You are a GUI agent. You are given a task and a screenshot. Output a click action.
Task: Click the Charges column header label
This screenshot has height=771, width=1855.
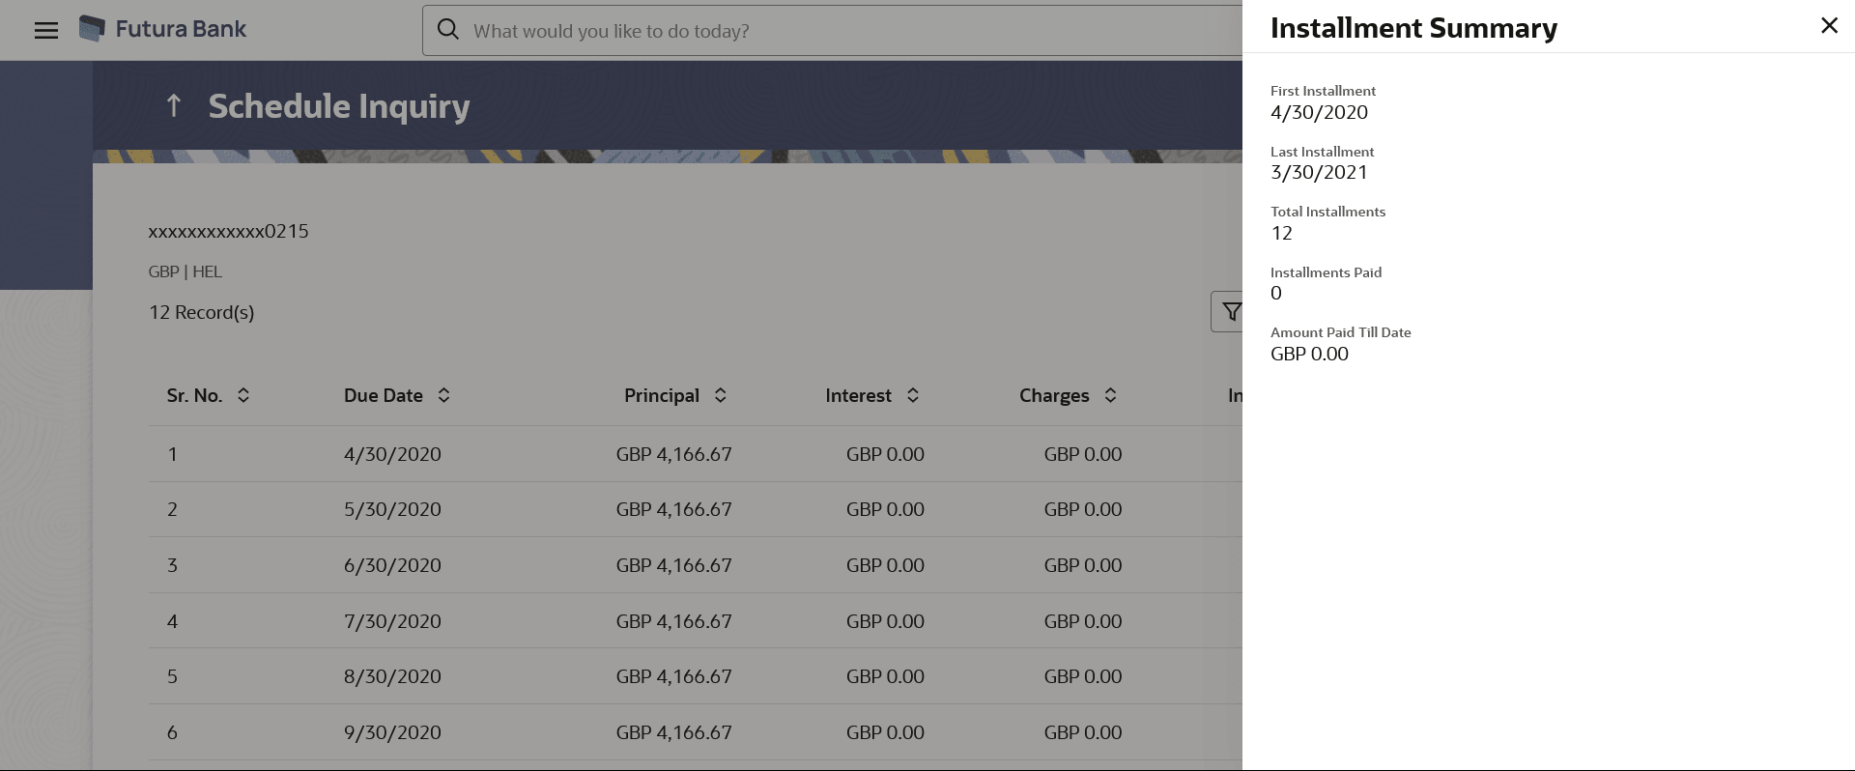point(1054,395)
